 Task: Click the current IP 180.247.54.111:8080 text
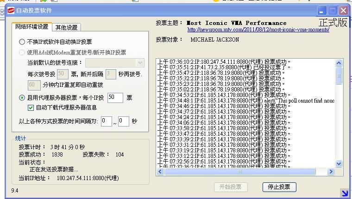tap(88, 178)
